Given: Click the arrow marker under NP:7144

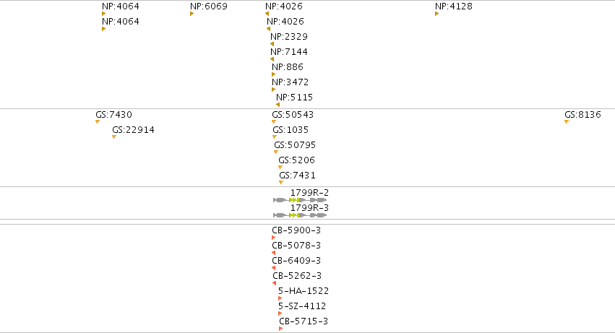Looking at the screenshot, I should point(272,59).
